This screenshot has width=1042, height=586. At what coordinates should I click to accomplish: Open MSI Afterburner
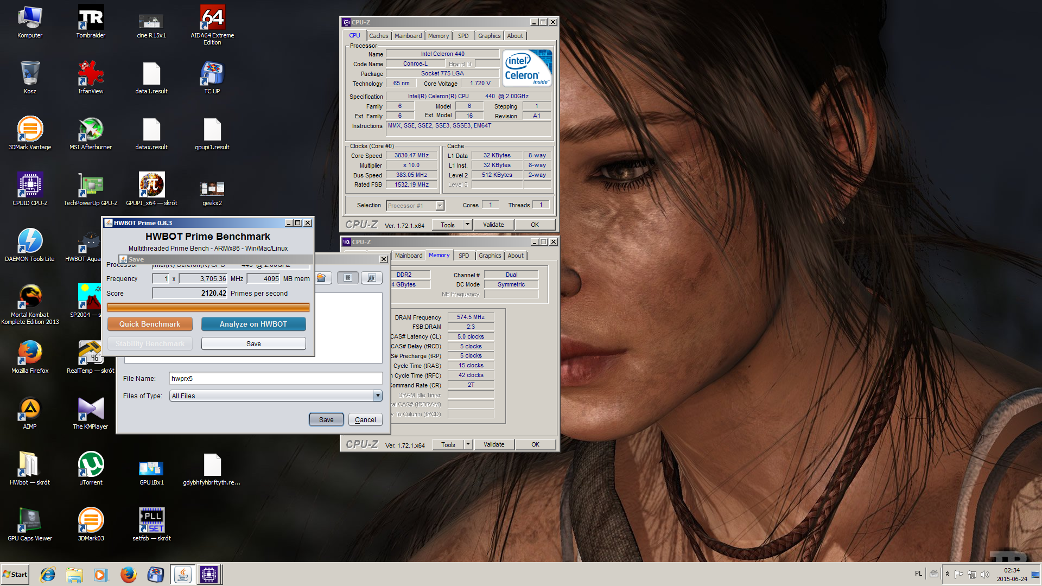[x=91, y=133]
